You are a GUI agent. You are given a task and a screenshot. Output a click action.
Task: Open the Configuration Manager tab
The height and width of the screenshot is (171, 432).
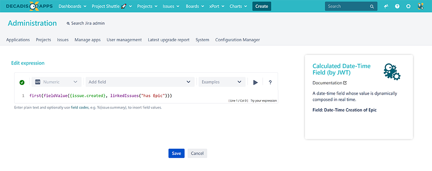(x=238, y=40)
